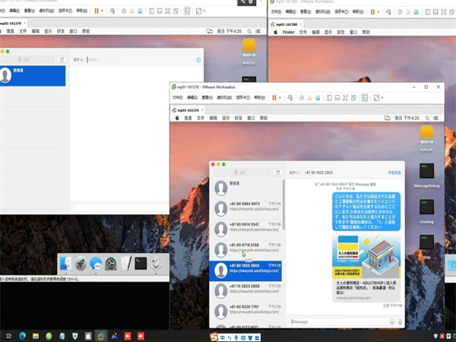Click add recipient plus button in left Messages window

point(198,59)
